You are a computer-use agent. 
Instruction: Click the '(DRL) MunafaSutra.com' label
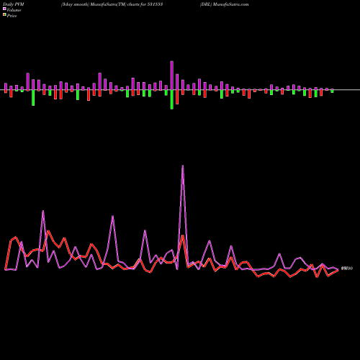[x=224, y=4]
